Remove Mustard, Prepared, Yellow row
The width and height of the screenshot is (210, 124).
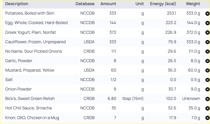tap(207, 70)
